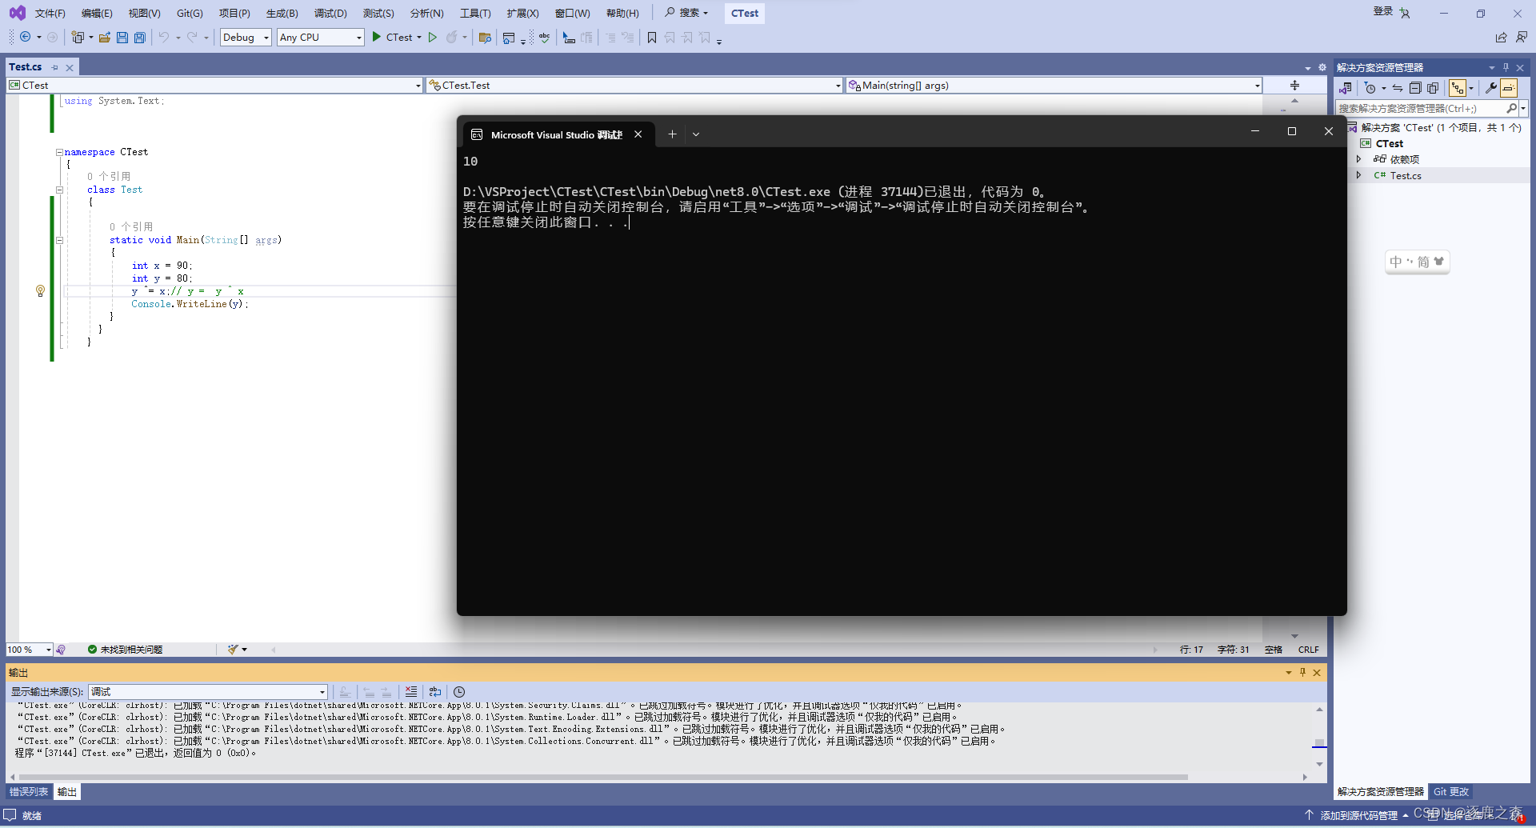Click 未找到相关问题 status indicator
The height and width of the screenshot is (828, 1536).
(125, 650)
